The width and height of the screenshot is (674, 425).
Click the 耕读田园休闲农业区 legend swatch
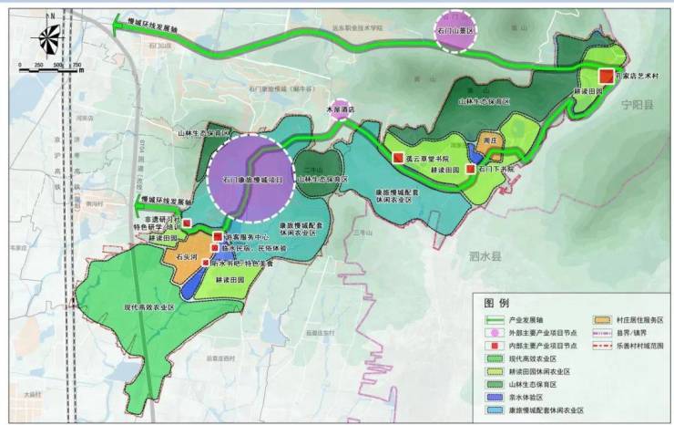click(x=495, y=371)
